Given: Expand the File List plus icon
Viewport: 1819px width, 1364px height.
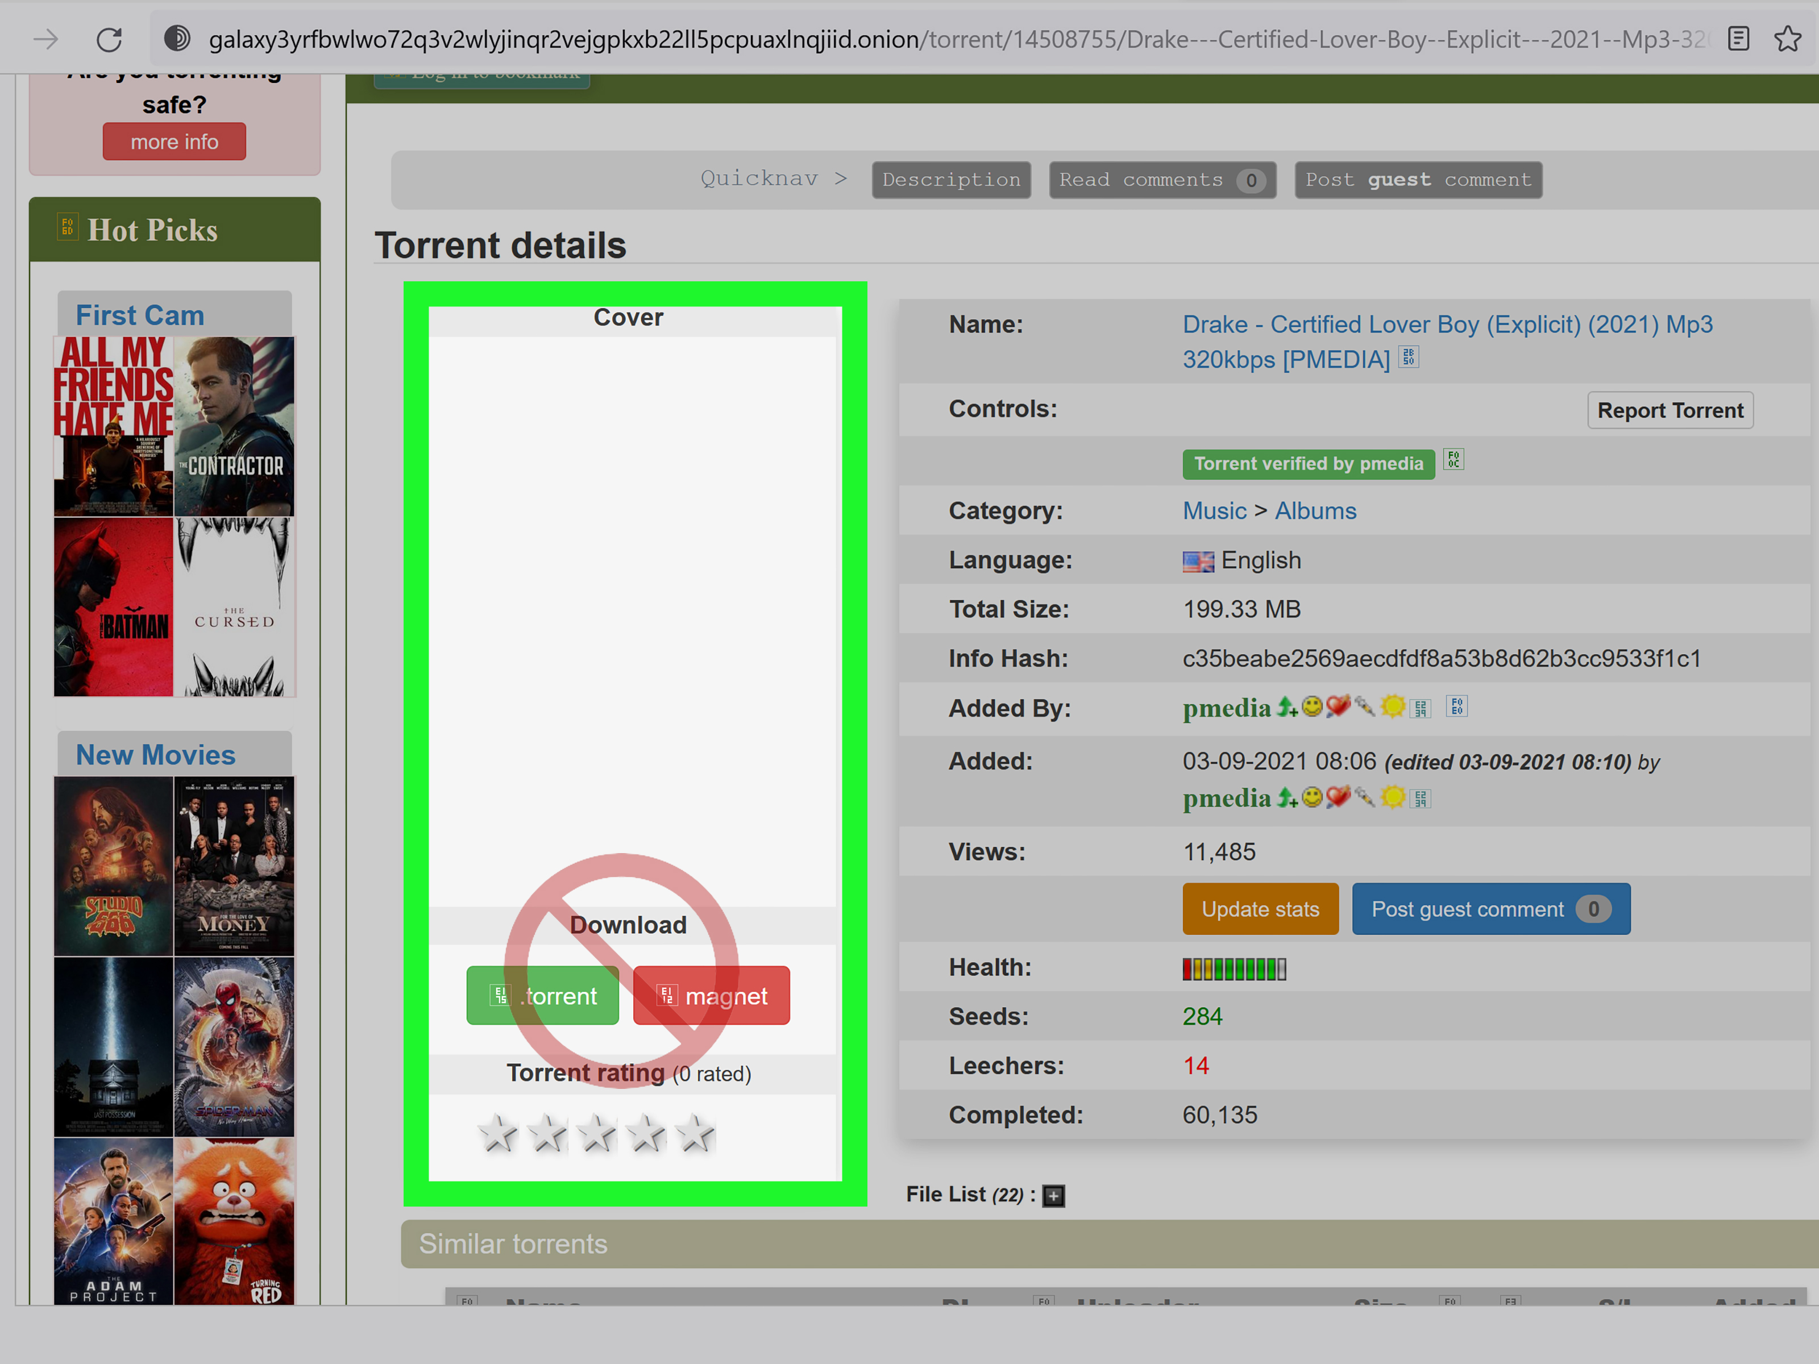Looking at the screenshot, I should click(1053, 1195).
